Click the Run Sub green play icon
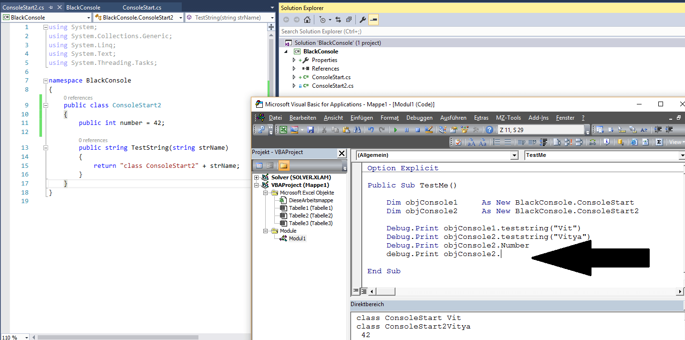The image size is (685, 340). point(395,130)
